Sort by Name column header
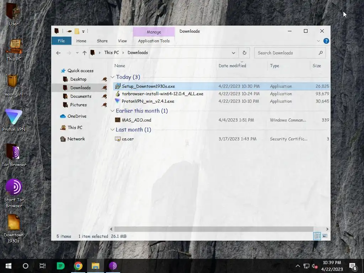 tap(120, 66)
